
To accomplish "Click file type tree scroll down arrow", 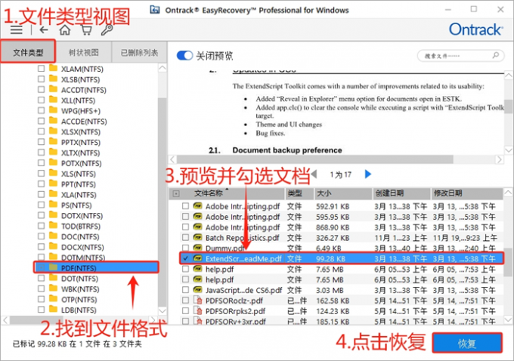I will coord(163,310).
